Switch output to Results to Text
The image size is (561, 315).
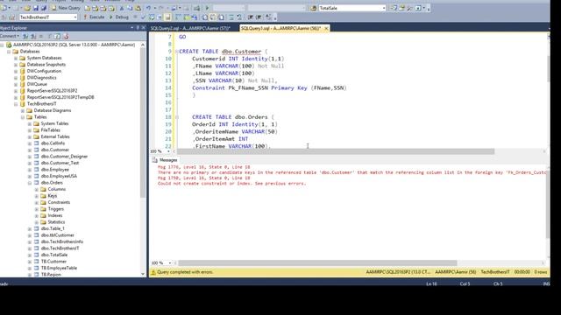pos(204,17)
